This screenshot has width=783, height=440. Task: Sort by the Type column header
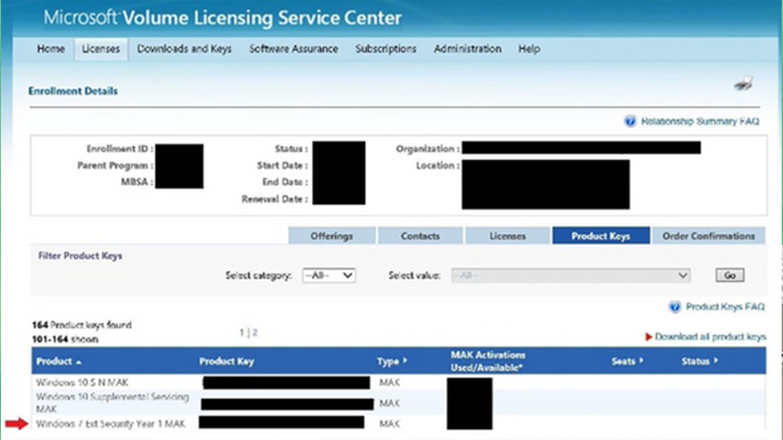[x=391, y=361]
